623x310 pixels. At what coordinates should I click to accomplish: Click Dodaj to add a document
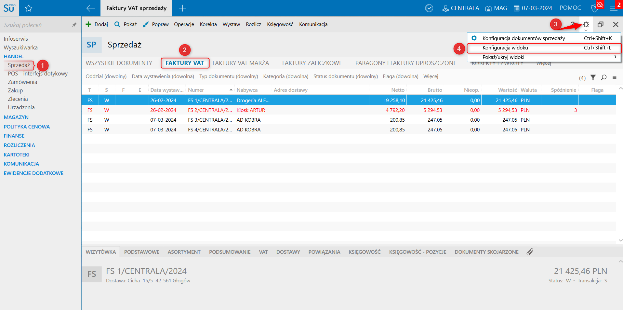coord(97,24)
